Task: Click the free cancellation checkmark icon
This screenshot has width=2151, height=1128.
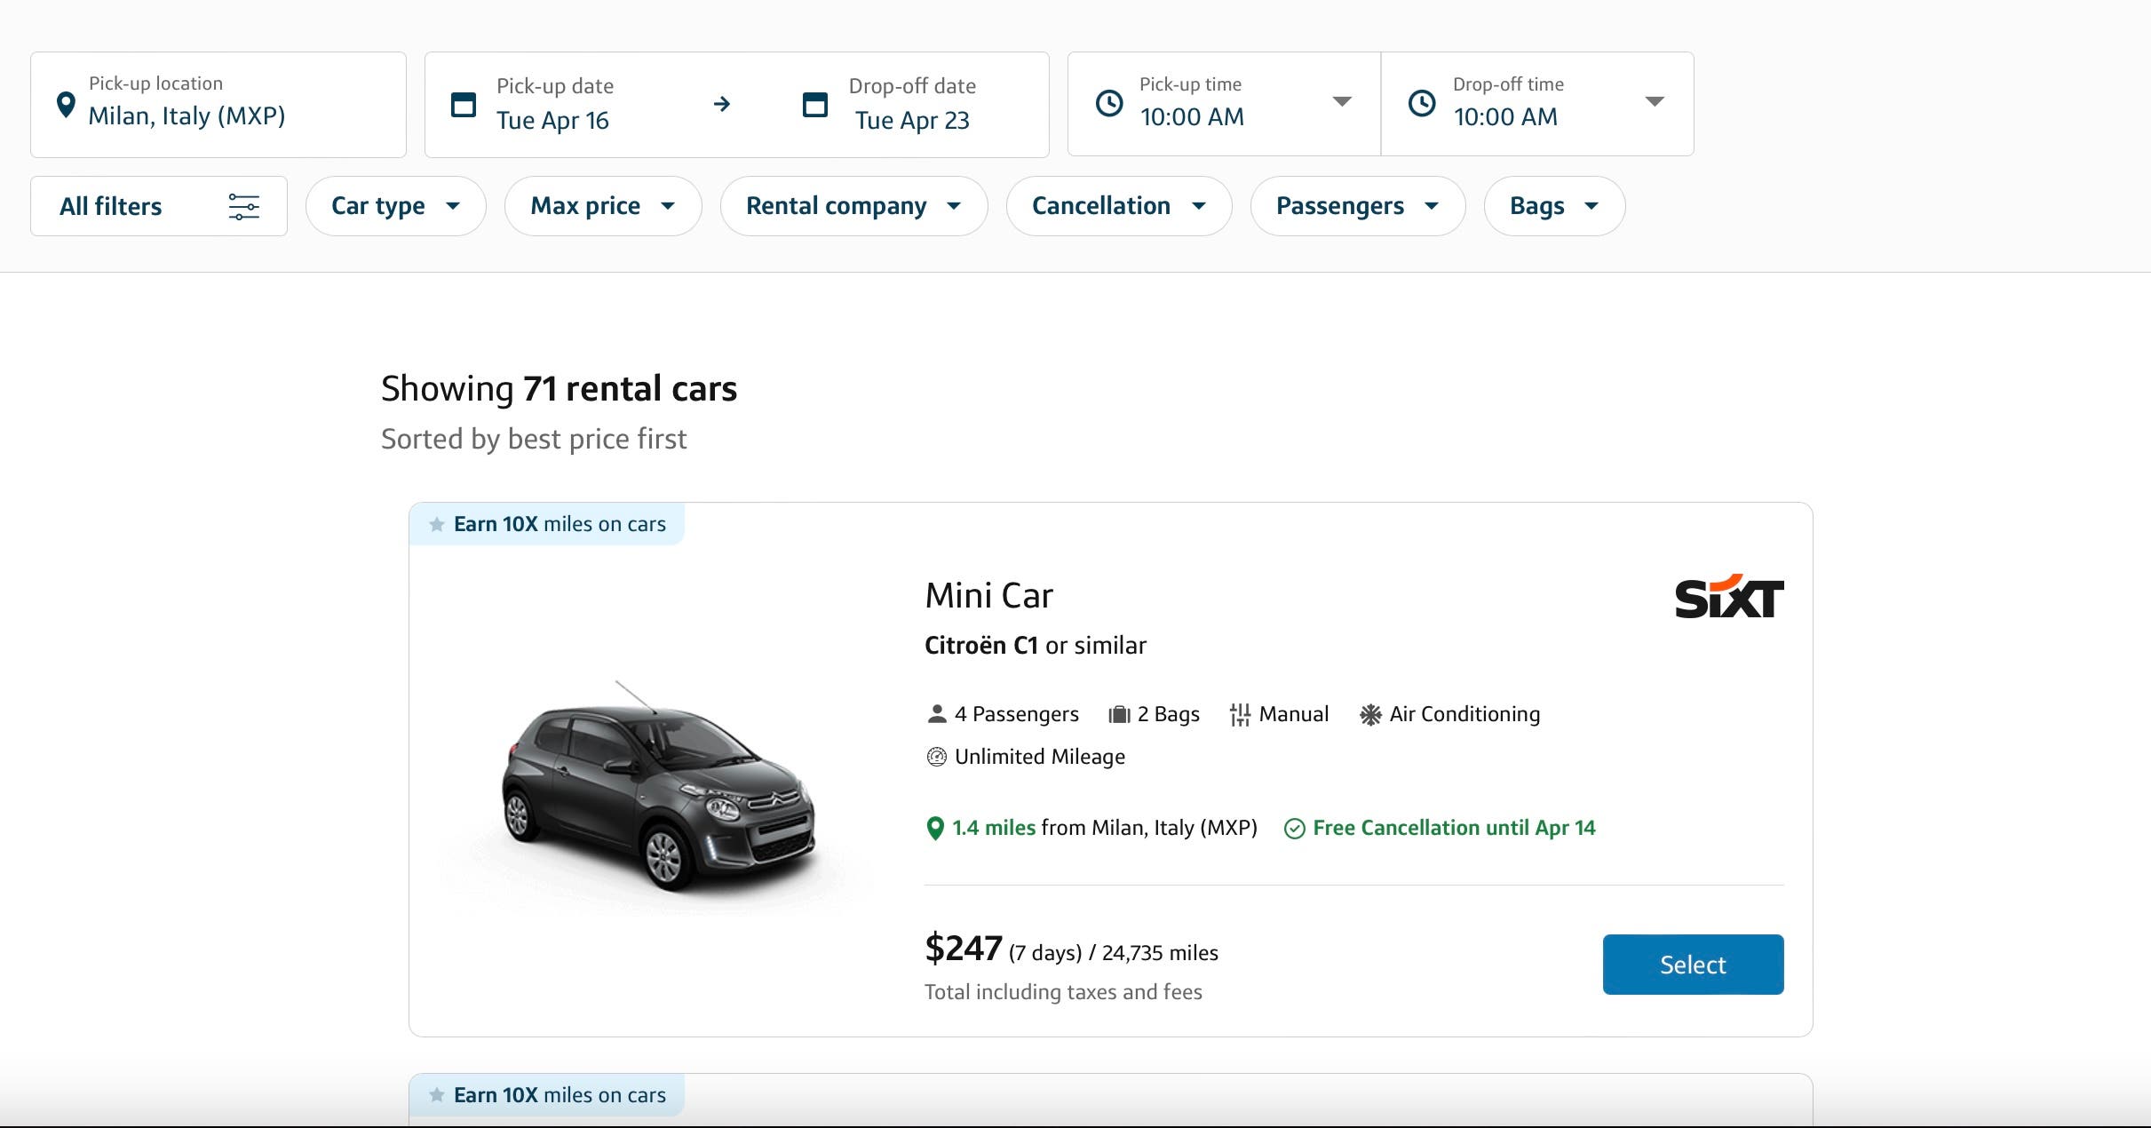Action: (1291, 828)
